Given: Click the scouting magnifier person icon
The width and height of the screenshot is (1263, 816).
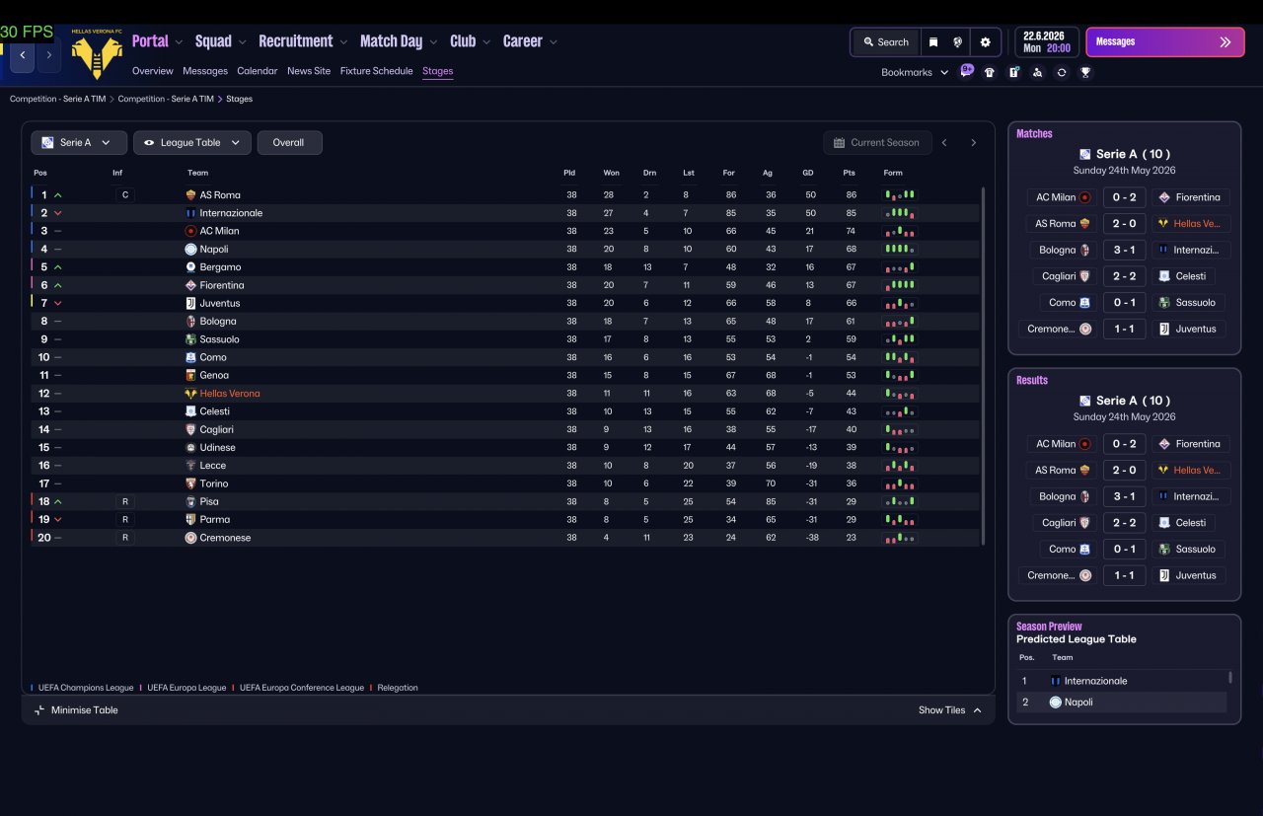Looking at the screenshot, I should point(1037,72).
